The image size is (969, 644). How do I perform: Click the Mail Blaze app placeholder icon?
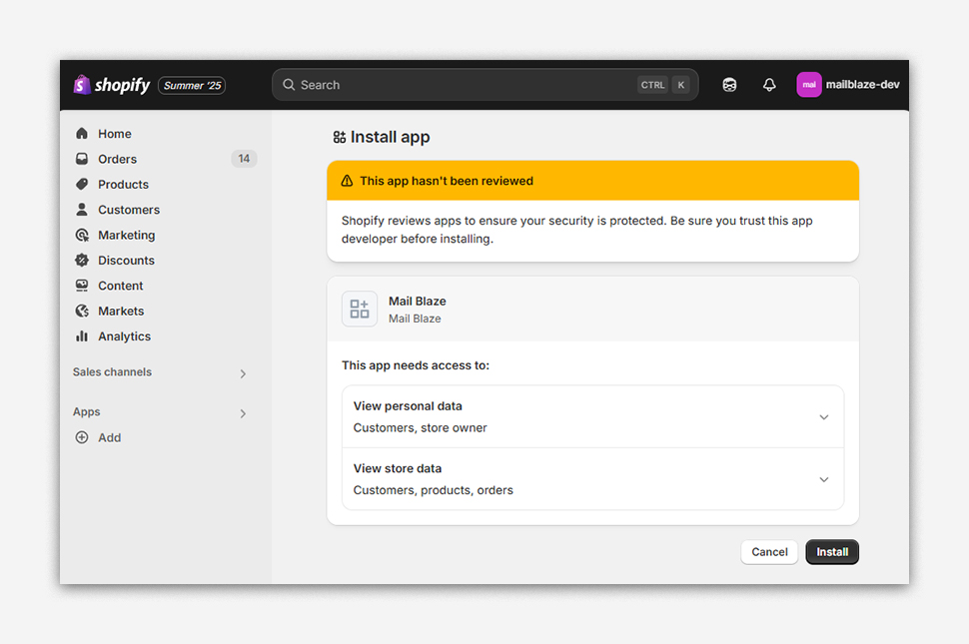tap(360, 309)
